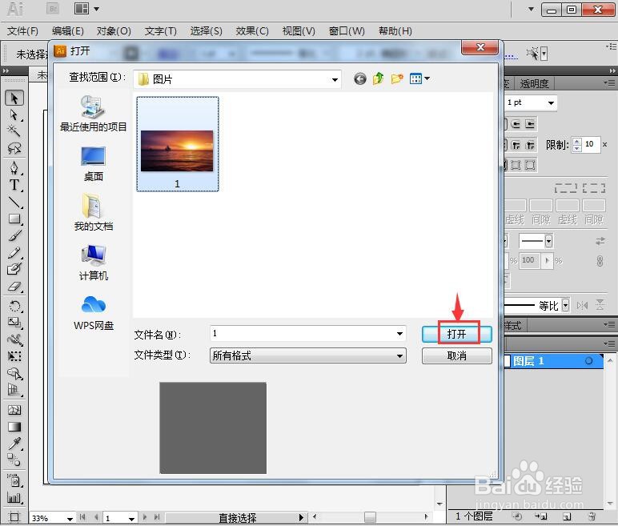Go up one folder level
Viewport: 618px width, 526px height.
click(x=379, y=79)
